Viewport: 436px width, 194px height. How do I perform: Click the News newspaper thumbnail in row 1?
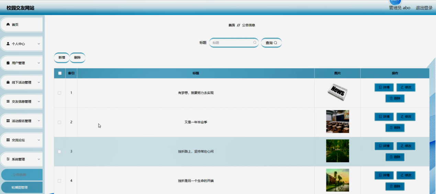(337, 92)
